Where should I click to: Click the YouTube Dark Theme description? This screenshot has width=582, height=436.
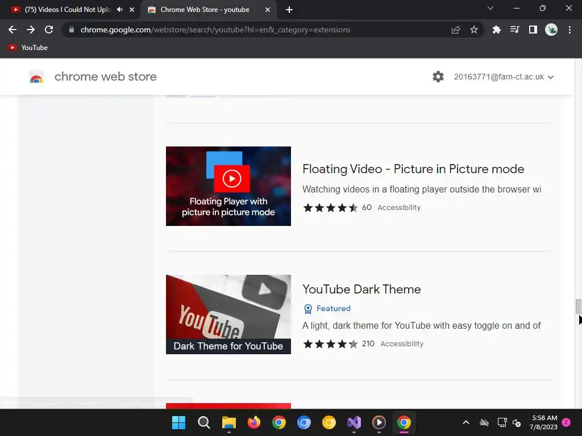(x=421, y=326)
